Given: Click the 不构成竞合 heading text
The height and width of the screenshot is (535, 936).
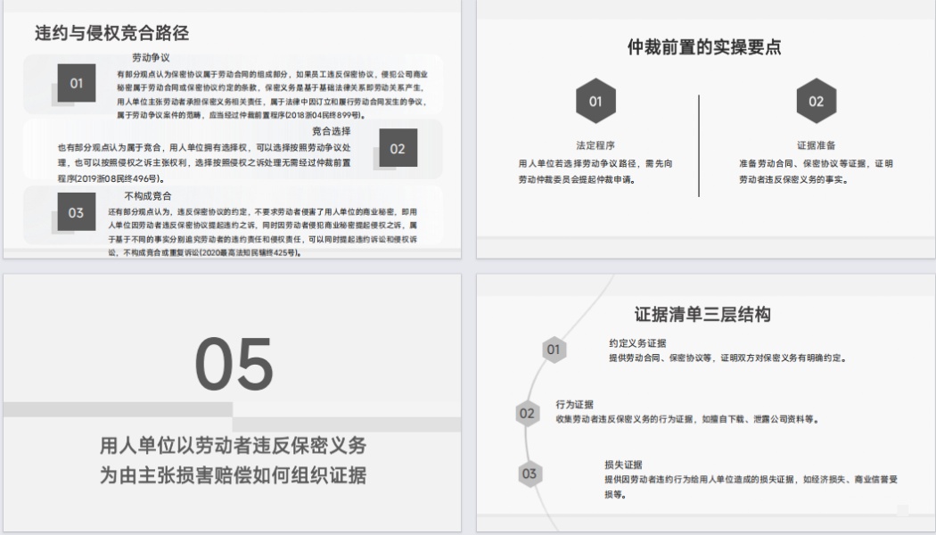Looking at the screenshot, I should (x=148, y=195).
